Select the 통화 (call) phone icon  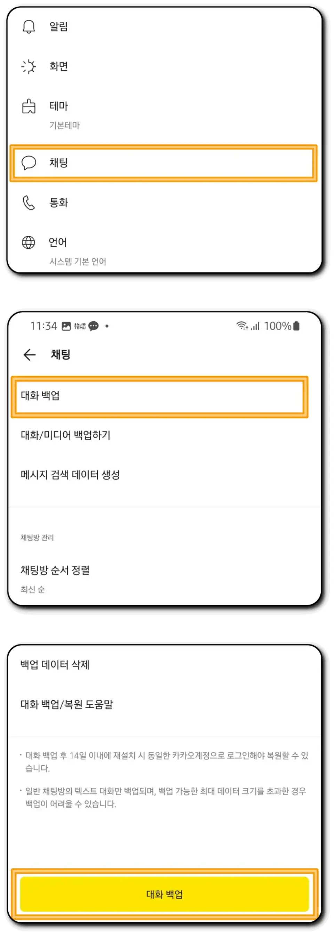pos(29,202)
